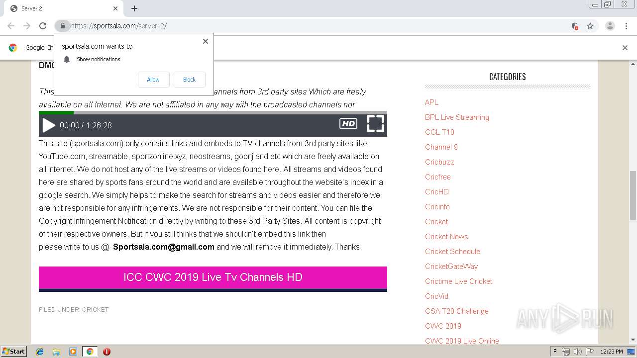This screenshot has width=637, height=358.
Task: Play the video with the play icon
Action: [x=49, y=125]
